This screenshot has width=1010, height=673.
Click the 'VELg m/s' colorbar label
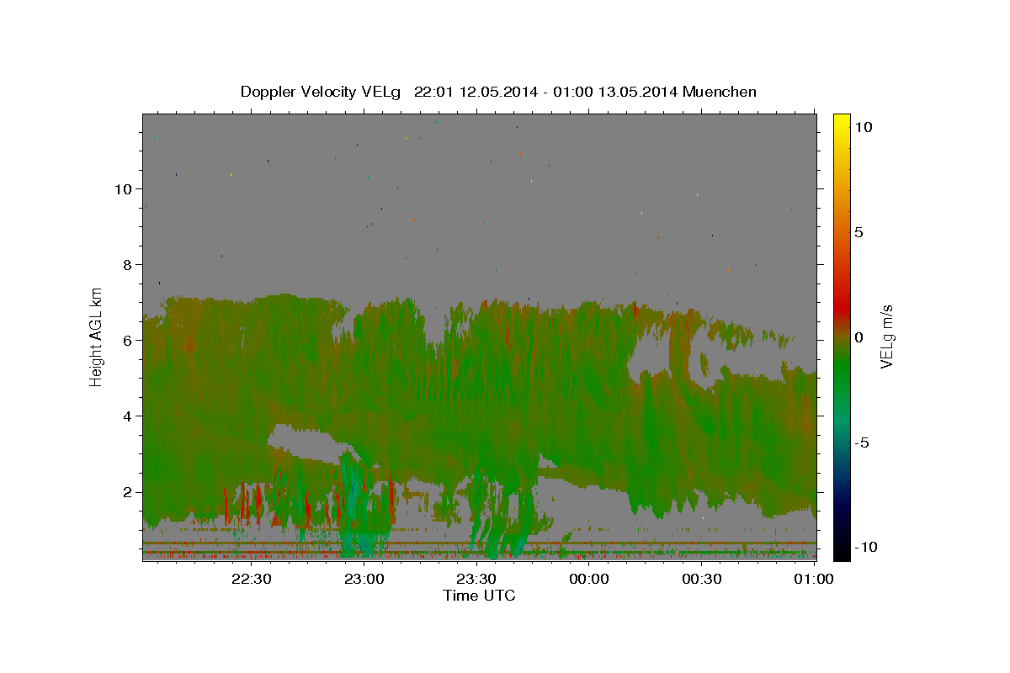pos(886,336)
